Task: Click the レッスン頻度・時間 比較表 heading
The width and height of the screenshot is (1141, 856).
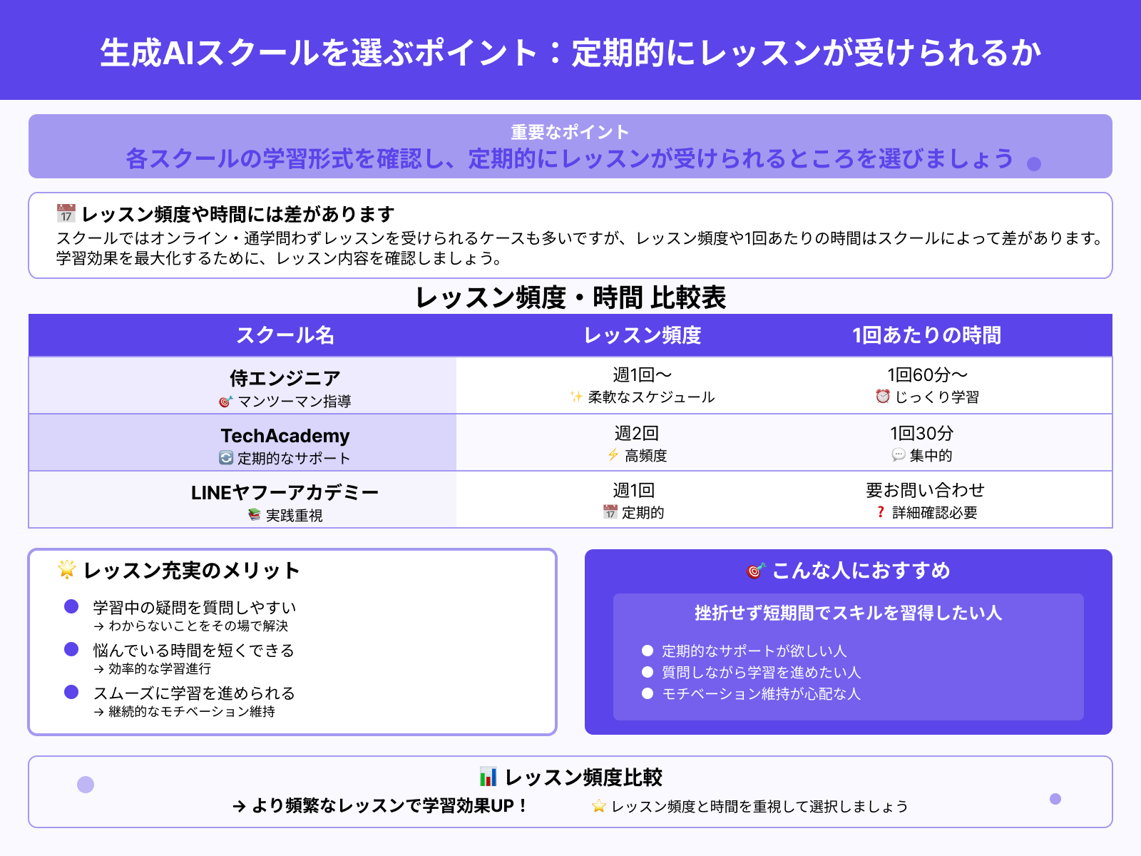Action: [570, 297]
